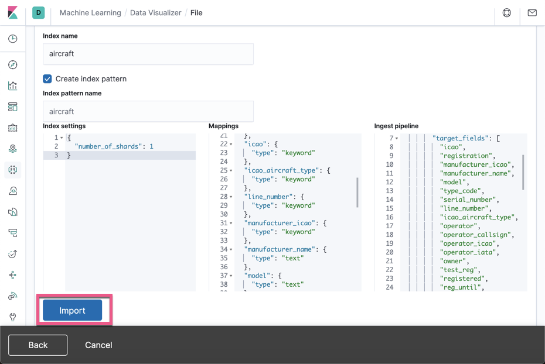
Task: Click "serial_number" in Ingest pipeline
Action: click(x=468, y=200)
